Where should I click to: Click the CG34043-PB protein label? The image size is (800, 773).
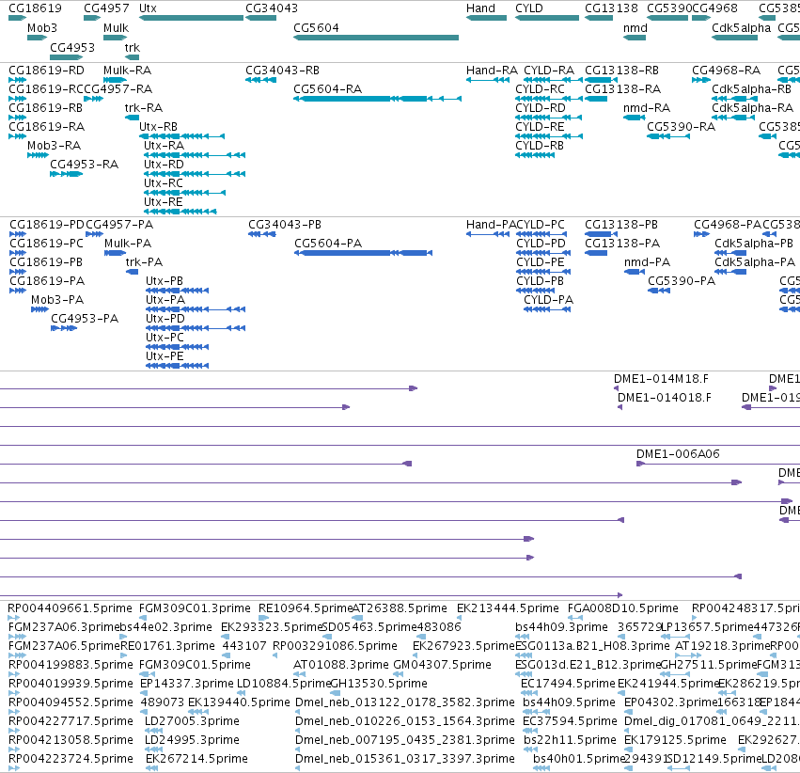click(x=285, y=225)
